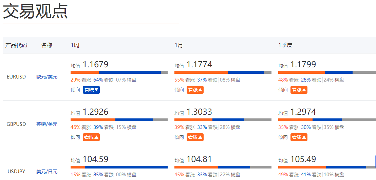The height and width of the screenshot is (180, 376).
Task: Open the 美元/日元 link
Action: pyautogui.click(x=47, y=172)
